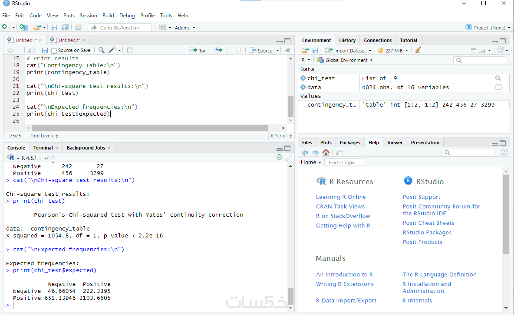The width and height of the screenshot is (514, 315).
Task: Open the CRAN Task Views link
Action: point(340,206)
